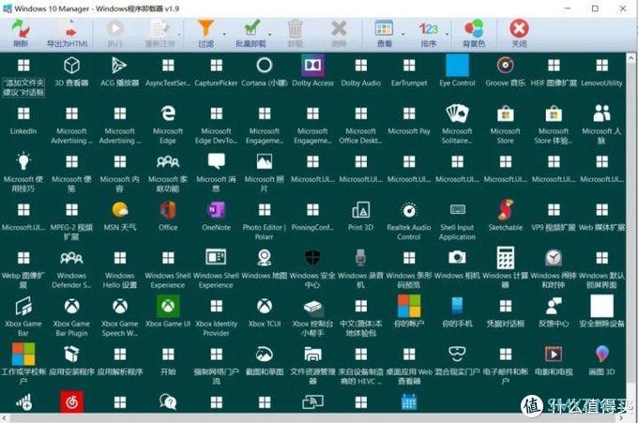
Task: Select the 3D 查看器 app icon
Action: click(71, 65)
